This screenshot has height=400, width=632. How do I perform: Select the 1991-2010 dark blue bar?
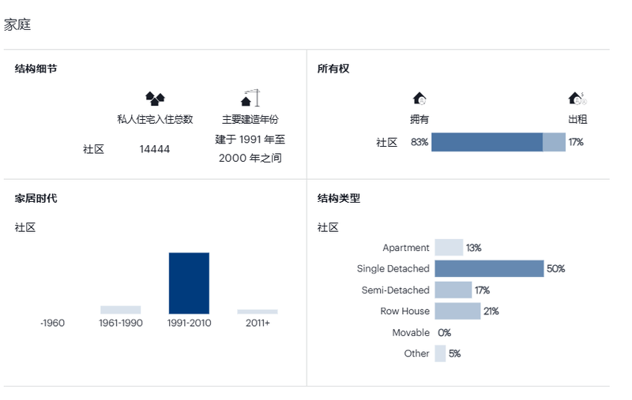tap(189, 283)
